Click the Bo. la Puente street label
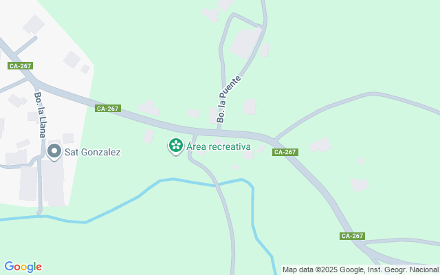 tap(229, 99)
